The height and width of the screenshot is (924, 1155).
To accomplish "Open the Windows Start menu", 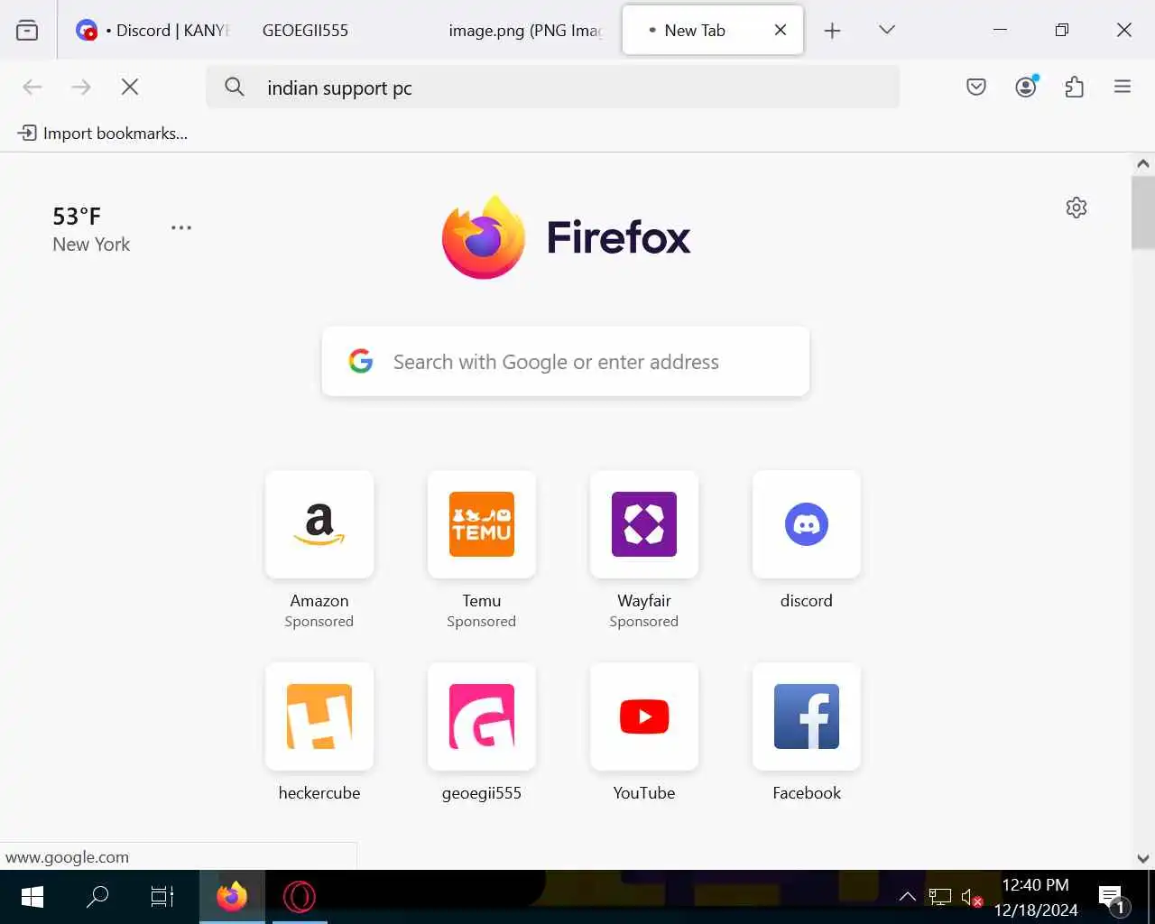I will pos(32,897).
